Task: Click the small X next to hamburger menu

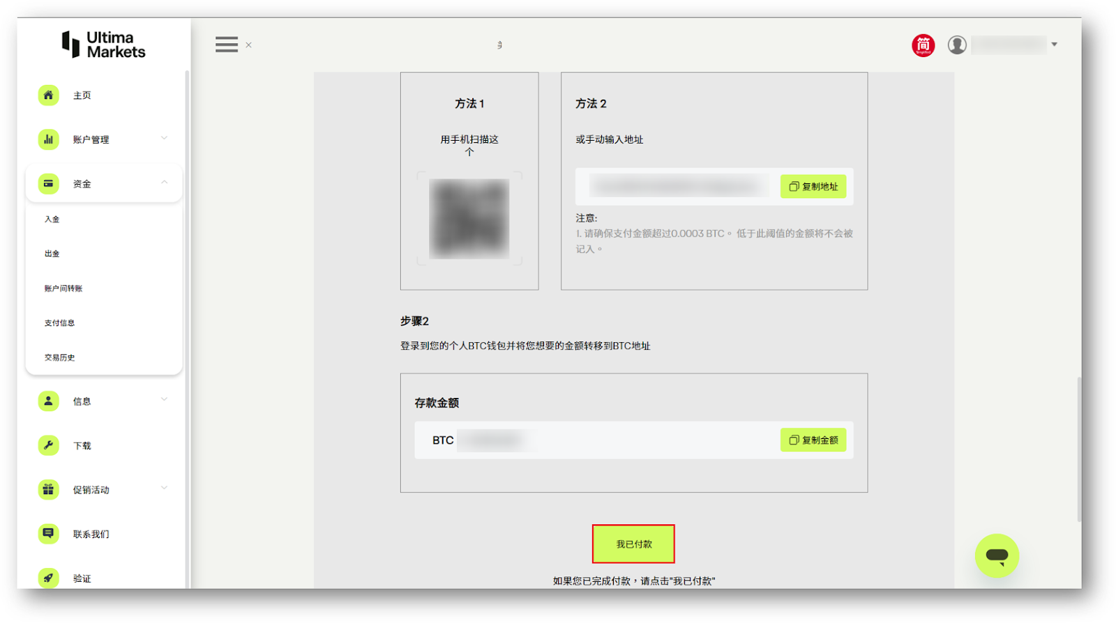Action: click(248, 45)
